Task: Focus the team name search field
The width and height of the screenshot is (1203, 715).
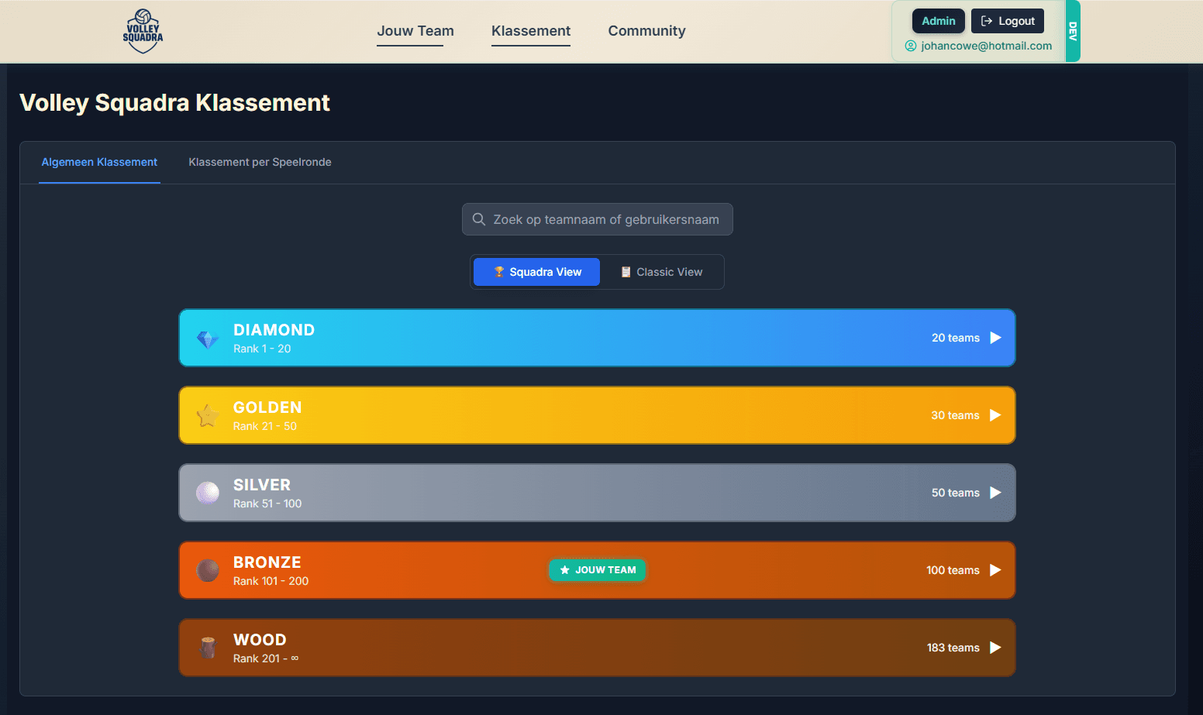Action: (x=605, y=219)
